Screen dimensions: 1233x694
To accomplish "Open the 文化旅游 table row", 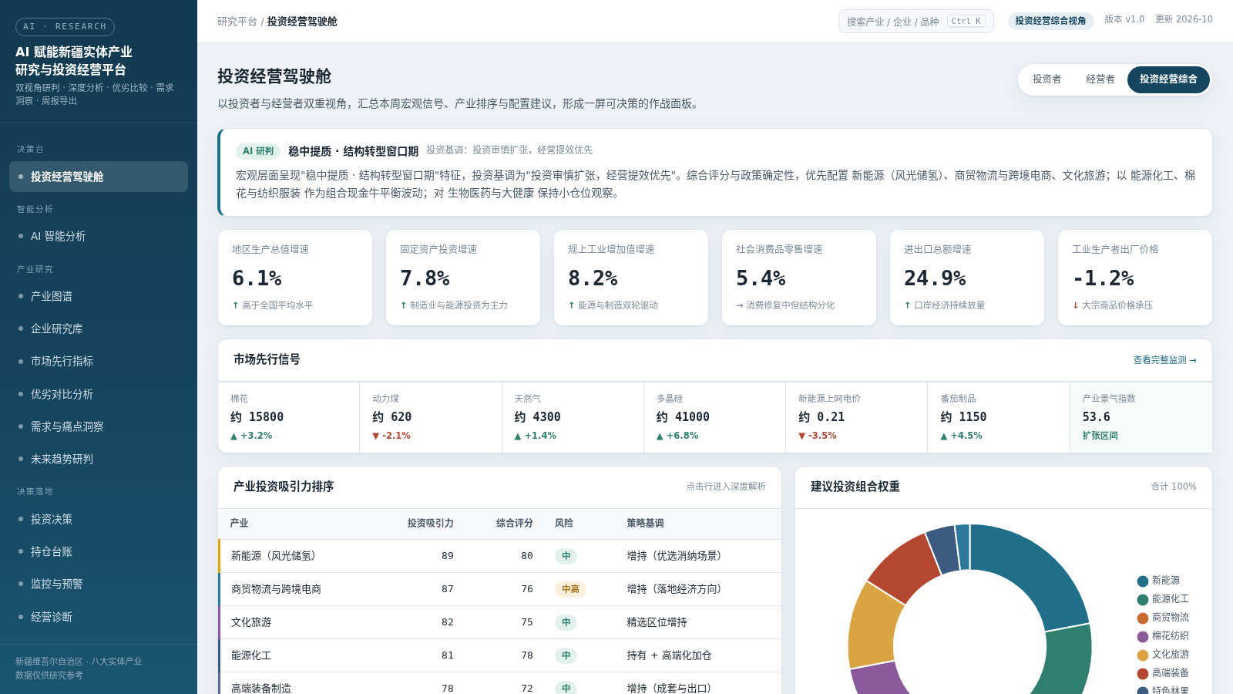I will 499,622.
